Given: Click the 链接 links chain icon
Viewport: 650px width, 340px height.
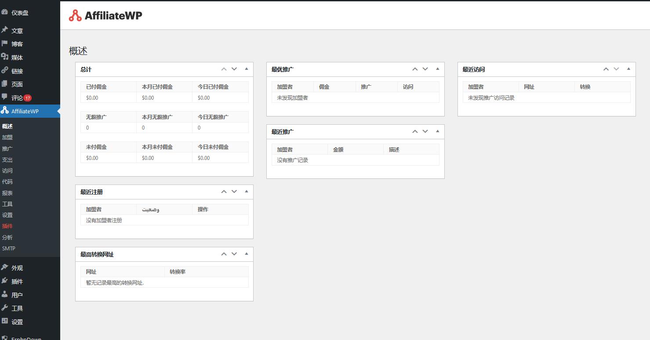Looking at the screenshot, I should (5, 70).
